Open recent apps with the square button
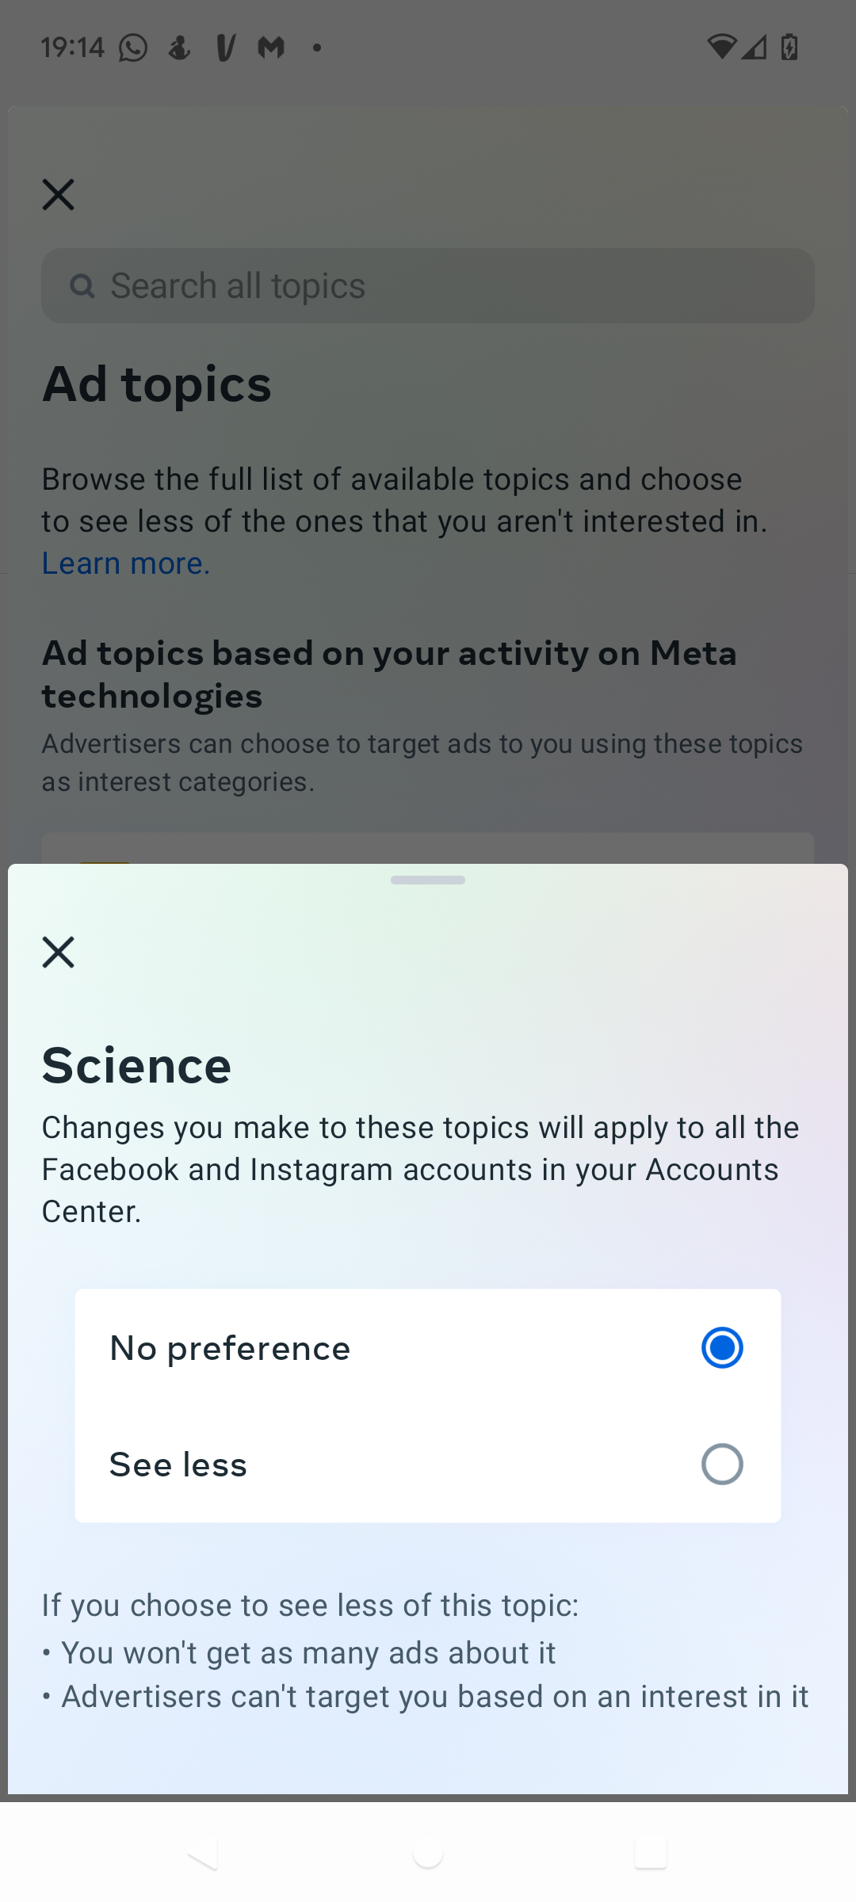 click(x=651, y=1854)
